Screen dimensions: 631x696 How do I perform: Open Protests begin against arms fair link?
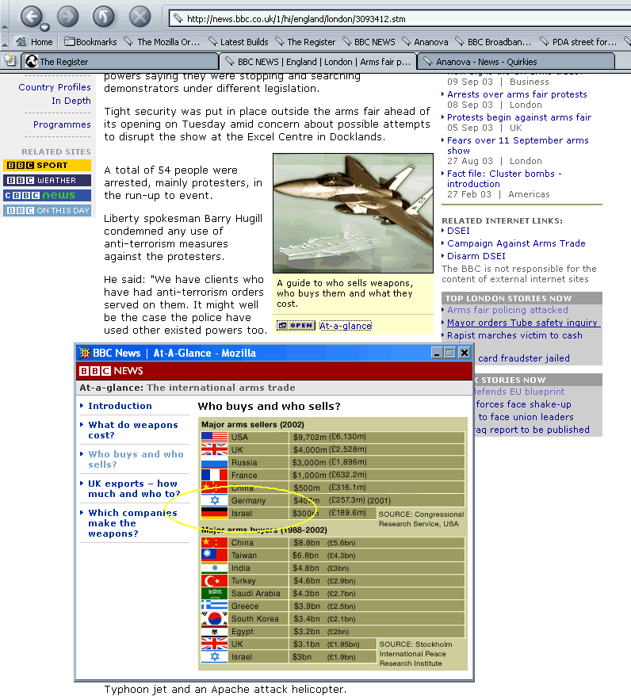(x=518, y=117)
